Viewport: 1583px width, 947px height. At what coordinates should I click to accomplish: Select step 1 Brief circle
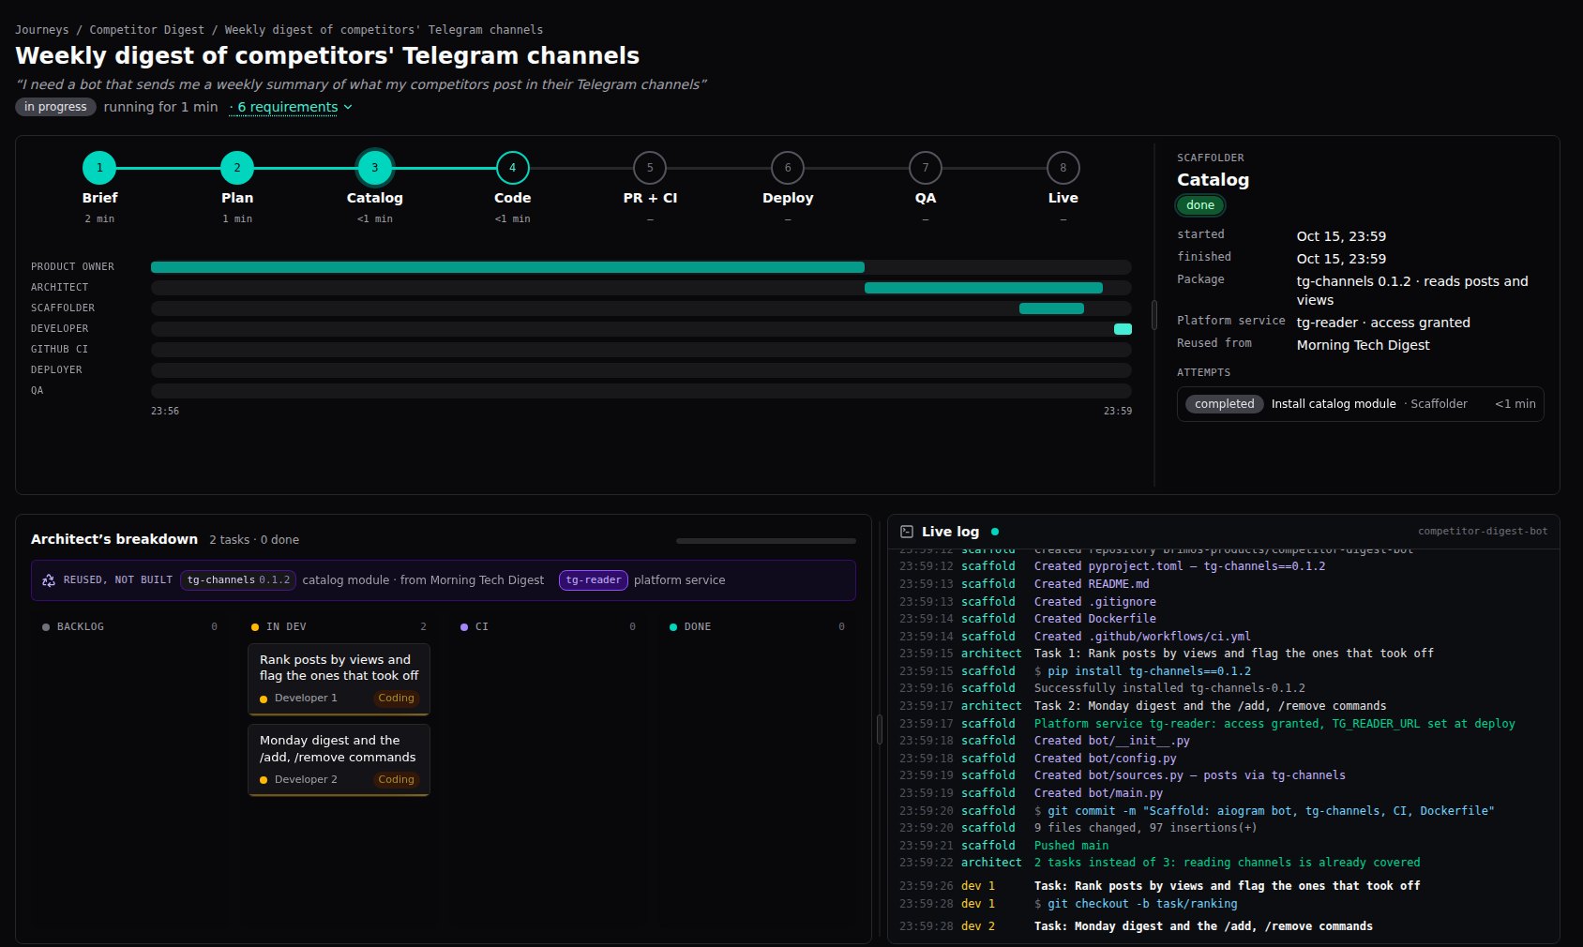click(99, 168)
